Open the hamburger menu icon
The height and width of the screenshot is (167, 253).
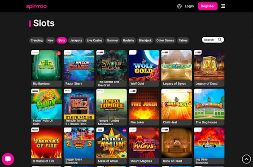coord(223,6)
